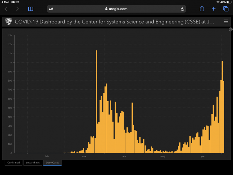The height and width of the screenshot is (175, 233).
Task: Open the dashboard hamburger menu
Action: click(226, 22)
